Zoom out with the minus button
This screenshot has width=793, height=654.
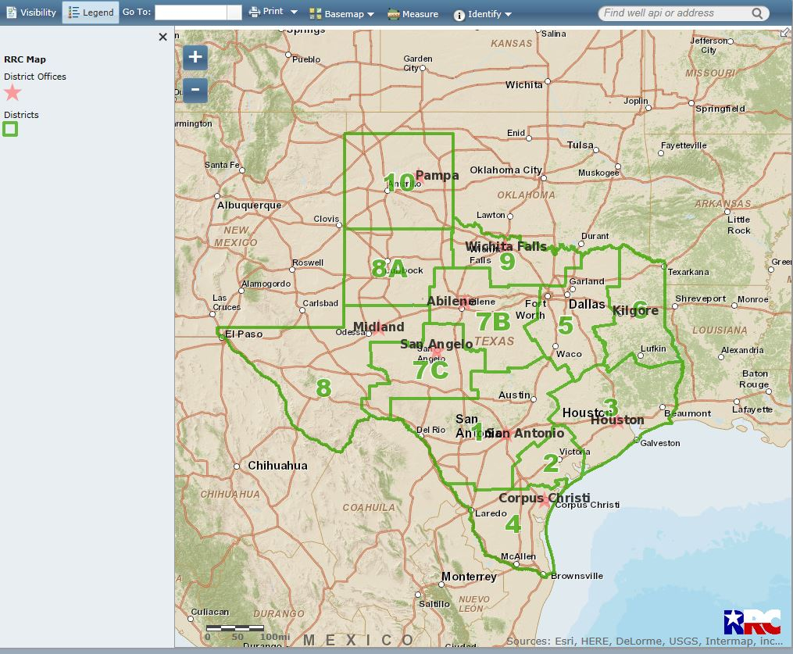point(195,90)
